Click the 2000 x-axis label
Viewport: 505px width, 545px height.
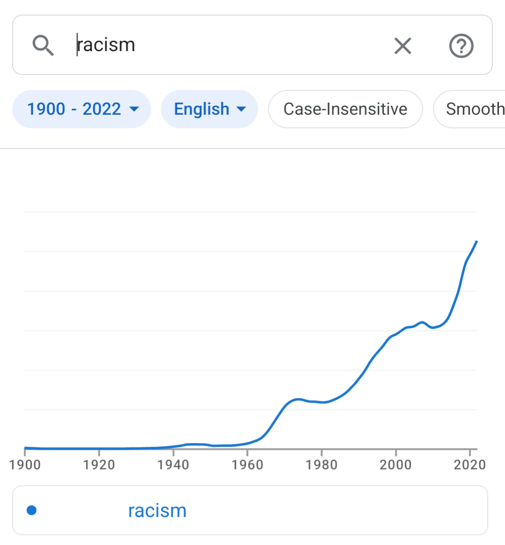(x=395, y=465)
